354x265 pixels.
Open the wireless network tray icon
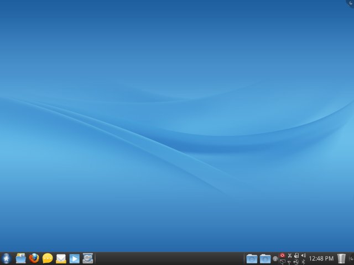click(x=289, y=262)
